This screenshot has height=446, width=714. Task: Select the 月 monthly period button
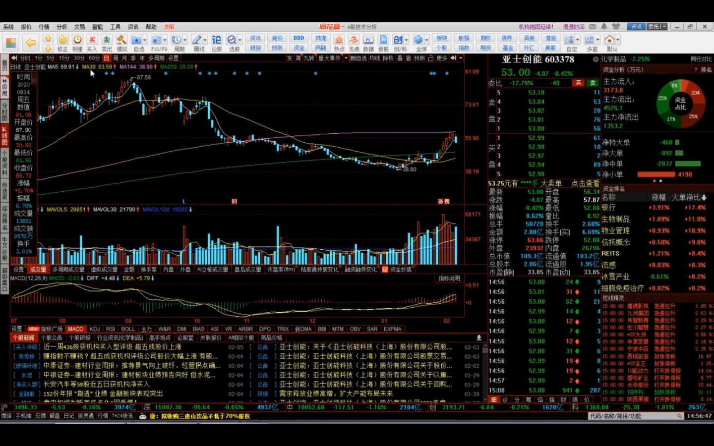pos(124,58)
